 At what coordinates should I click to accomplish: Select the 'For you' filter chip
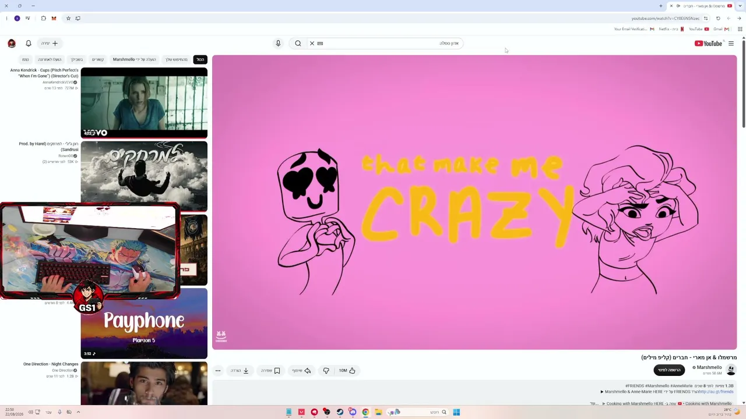coord(77,59)
